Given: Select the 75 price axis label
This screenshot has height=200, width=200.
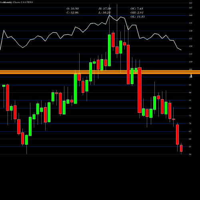Looking at the screenshot, I should 190,116.
